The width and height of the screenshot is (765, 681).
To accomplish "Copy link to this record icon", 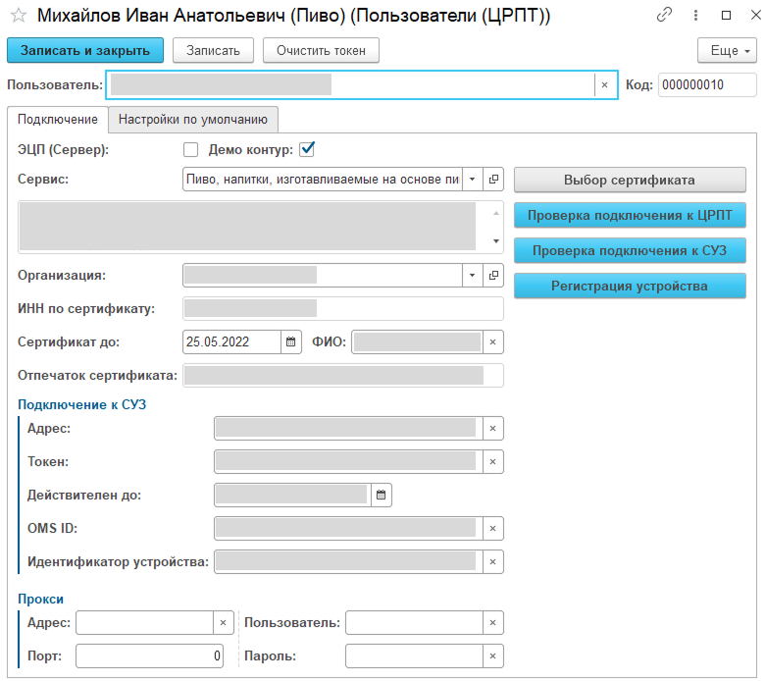I will tap(665, 16).
